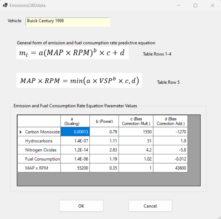Click the top-left corner cell of the grid
Image resolution: width=221 pixels, height=219 pixels.
39,121
